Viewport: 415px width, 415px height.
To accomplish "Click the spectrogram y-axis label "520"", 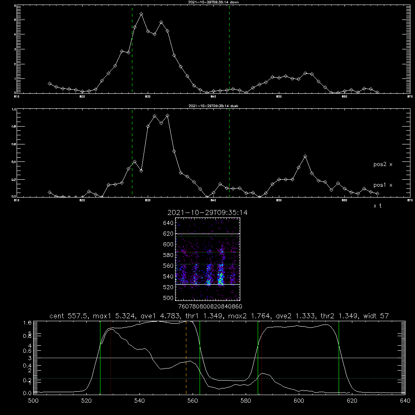I will point(168,287).
